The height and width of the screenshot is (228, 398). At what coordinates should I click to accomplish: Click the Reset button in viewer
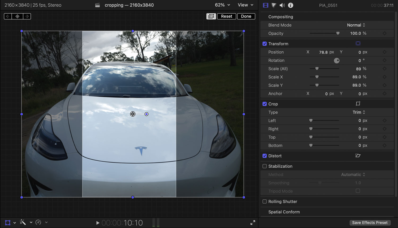tap(227, 16)
